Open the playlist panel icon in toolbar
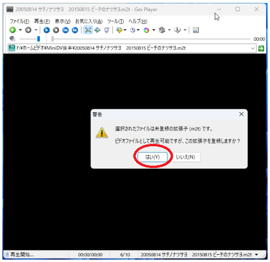Screen dimensions: 270x262 click(196, 30)
